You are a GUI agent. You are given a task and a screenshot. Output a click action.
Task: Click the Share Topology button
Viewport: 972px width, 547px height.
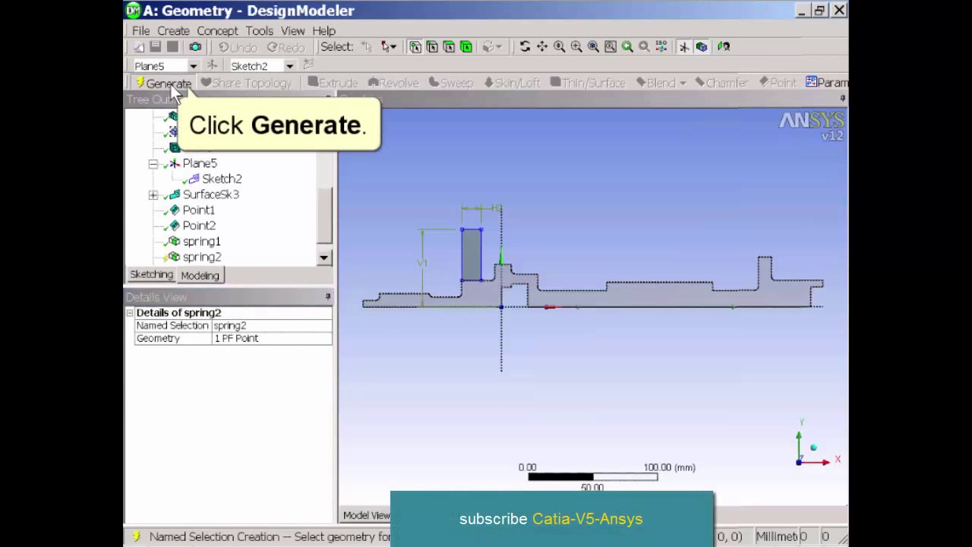246,83
